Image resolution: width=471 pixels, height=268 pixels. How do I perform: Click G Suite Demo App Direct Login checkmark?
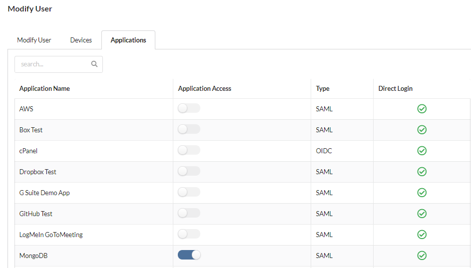[422, 193]
